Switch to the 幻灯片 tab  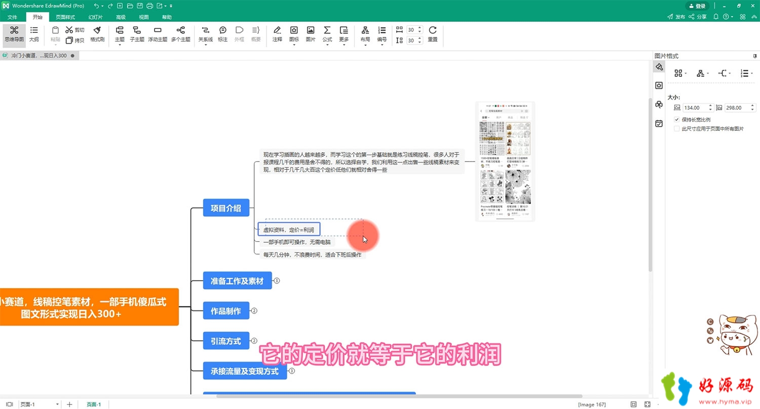point(95,17)
